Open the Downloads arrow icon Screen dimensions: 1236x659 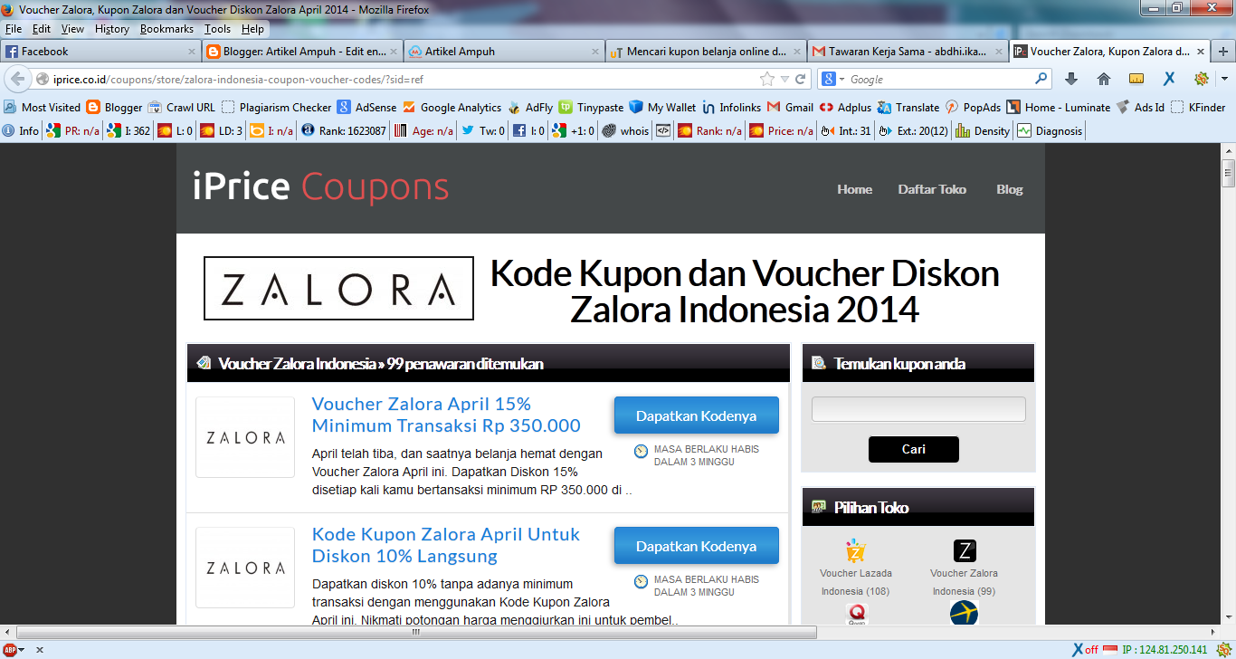(x=1071, y=79)
